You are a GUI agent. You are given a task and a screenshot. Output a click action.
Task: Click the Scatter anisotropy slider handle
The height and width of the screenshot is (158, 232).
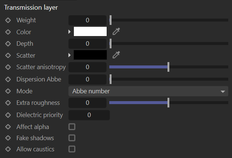[x=169, y=67]
